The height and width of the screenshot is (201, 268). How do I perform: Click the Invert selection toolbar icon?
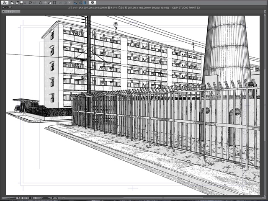[65, 3]
